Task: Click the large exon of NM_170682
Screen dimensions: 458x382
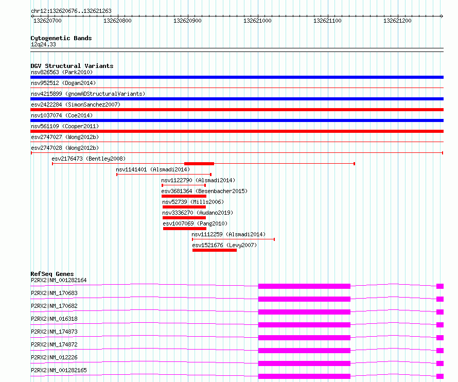Action: point(304,312)
